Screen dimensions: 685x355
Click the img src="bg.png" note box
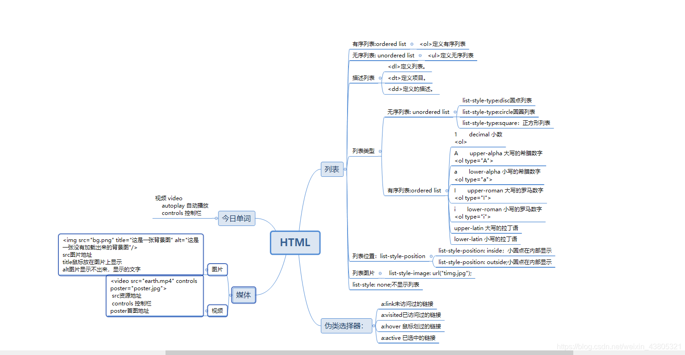coord(131,254)
